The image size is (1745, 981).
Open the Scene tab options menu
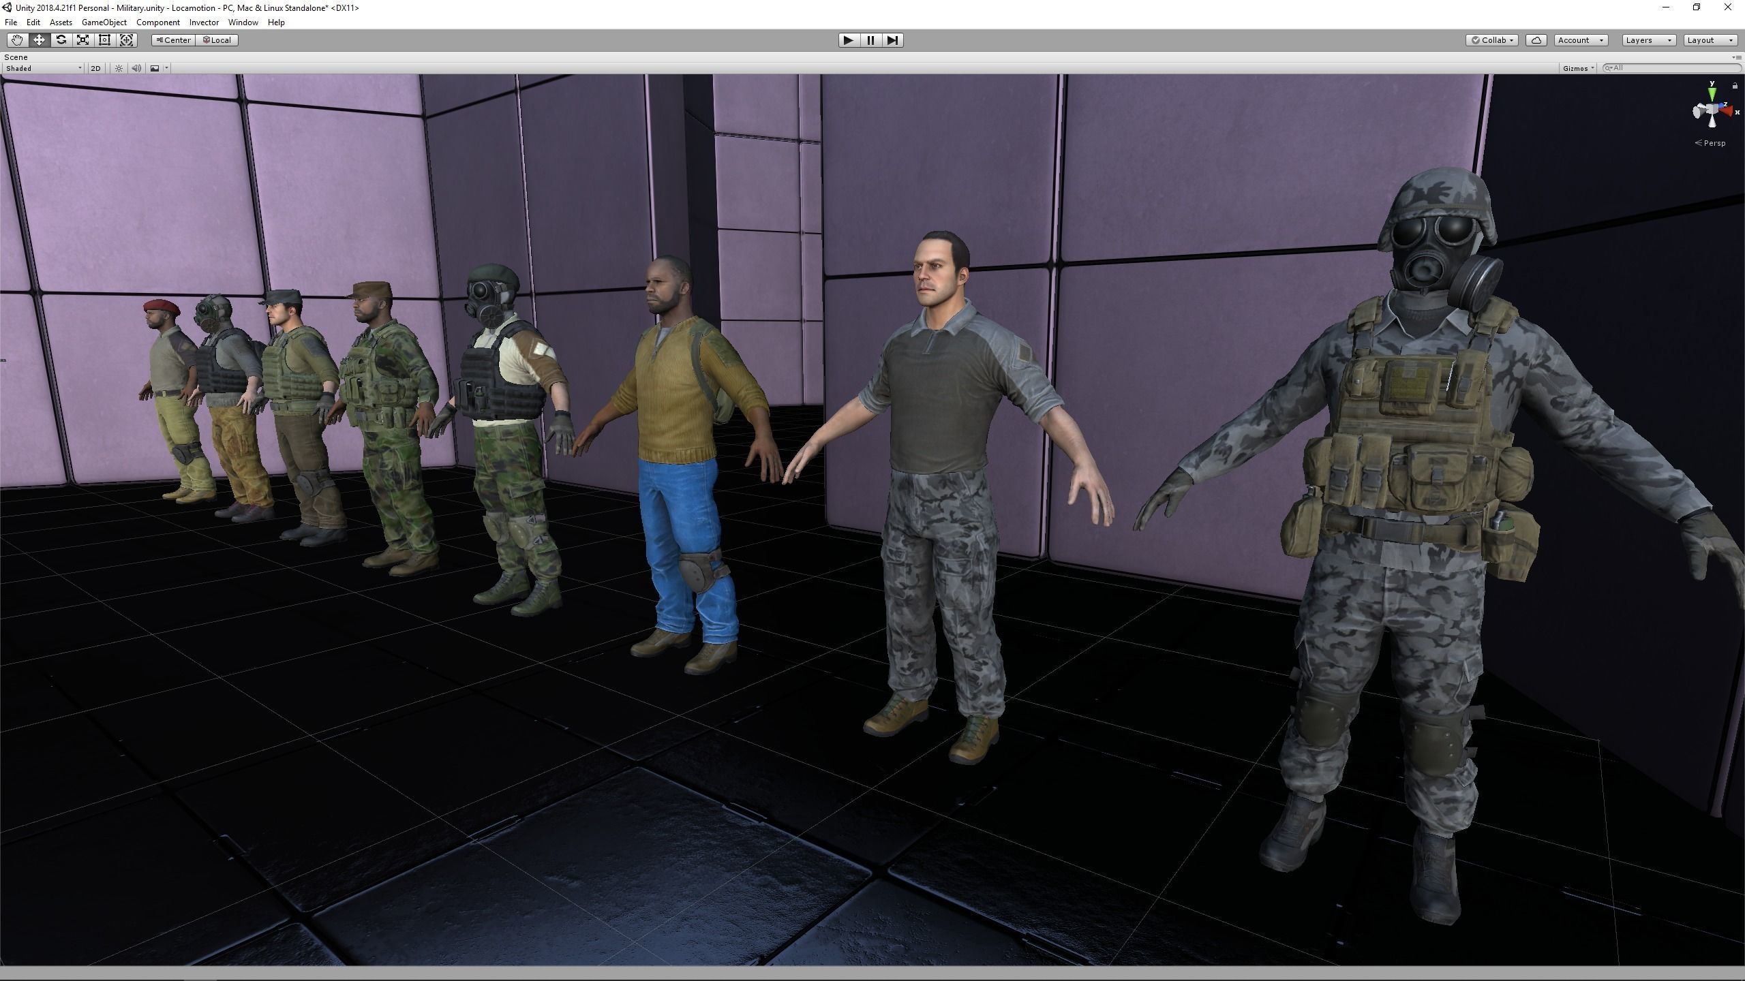[x=1736, y=57]
